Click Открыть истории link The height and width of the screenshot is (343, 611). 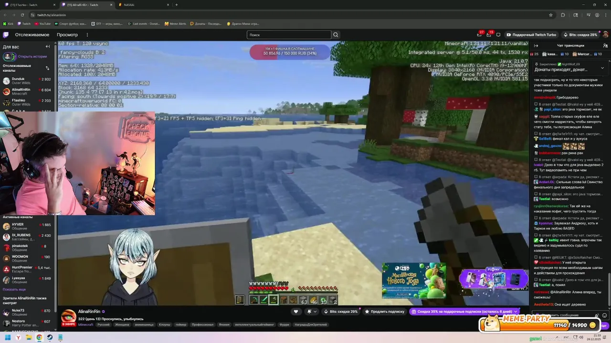32,56
